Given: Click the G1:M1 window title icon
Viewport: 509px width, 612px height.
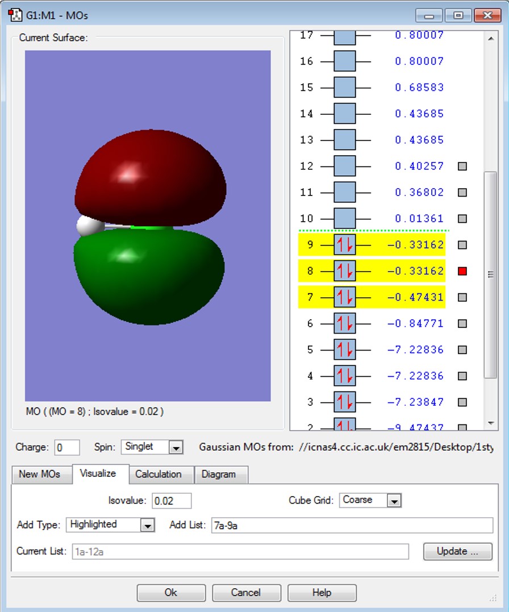Looking at the screenshot, I should pos(15,15).
